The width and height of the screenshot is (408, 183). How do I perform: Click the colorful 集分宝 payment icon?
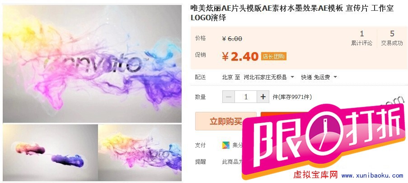pyautogui.click(x=226, y=145)
